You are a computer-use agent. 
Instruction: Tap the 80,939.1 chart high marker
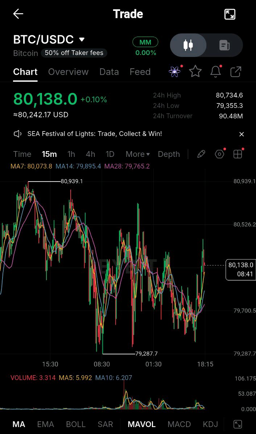point(71,181)
